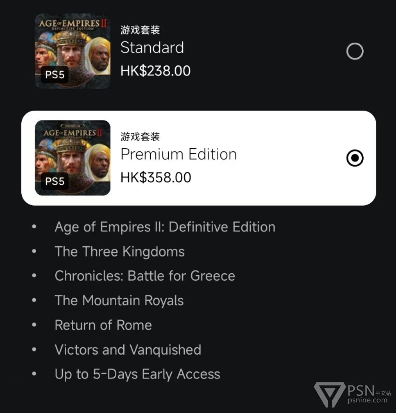Image resolution: width=396 pixels, height=413 pixels.
Task: Click the HK$358.00 price
Action: pos(156,178)
